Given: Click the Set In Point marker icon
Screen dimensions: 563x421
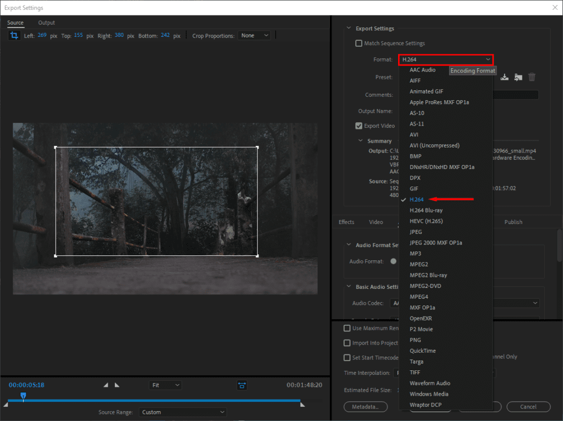Looking at the screenshot, I should 106,385.
